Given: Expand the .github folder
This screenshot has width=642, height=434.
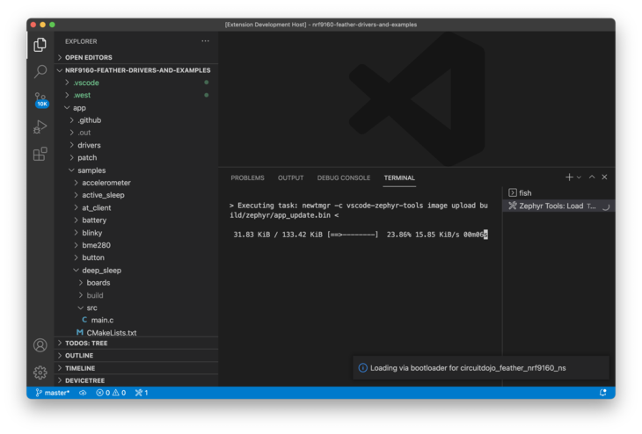Looking at the screenshot, I should click(136, 120).
